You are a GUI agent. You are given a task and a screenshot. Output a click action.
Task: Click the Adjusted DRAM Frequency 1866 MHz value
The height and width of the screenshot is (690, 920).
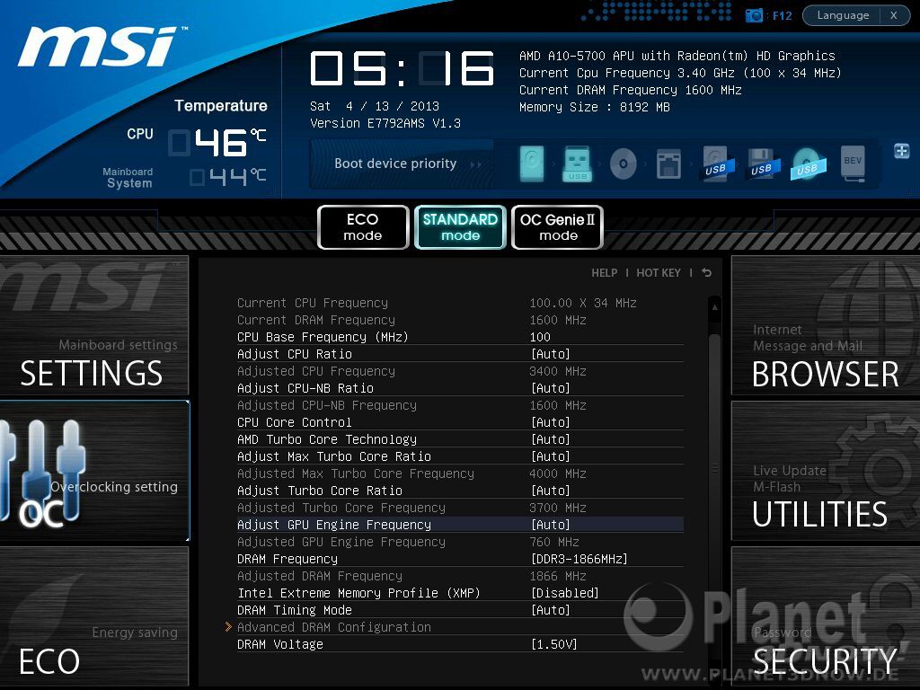[557, 576]
